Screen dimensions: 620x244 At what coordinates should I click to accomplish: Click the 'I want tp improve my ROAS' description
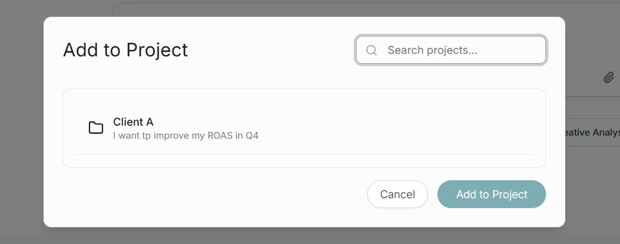coord(186,136)
